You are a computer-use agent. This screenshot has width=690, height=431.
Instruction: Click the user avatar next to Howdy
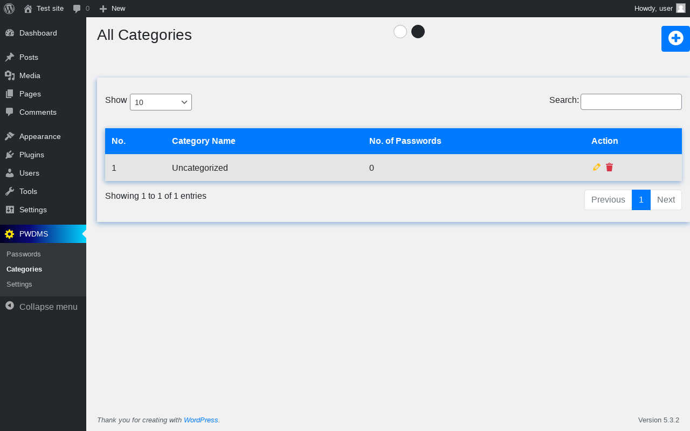(681, 8)
